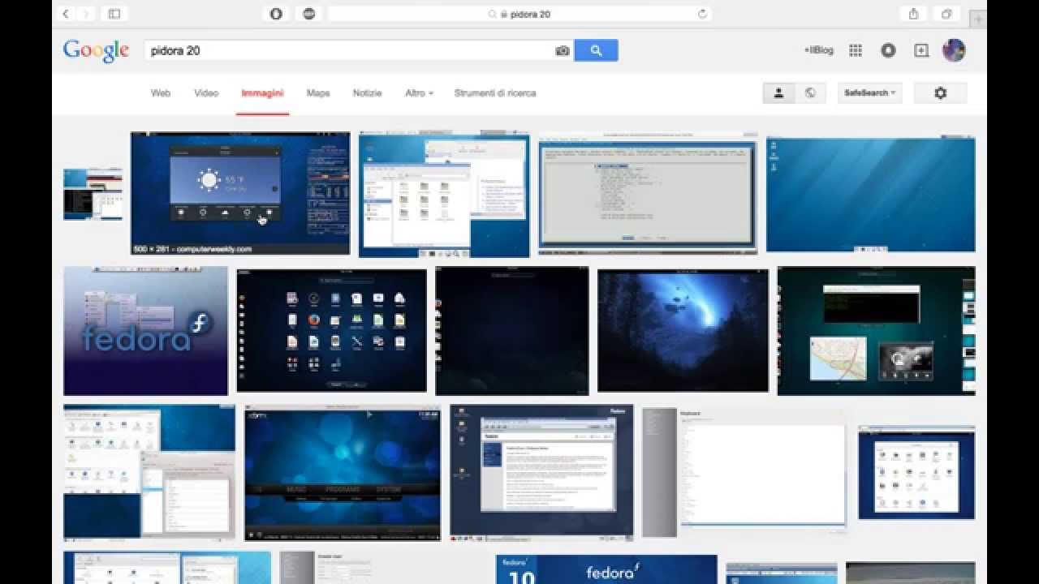Screen dimensions: 1039x584
Task: Switch to the Video tab
Action: pyautogui.click(x=206, y=93)
